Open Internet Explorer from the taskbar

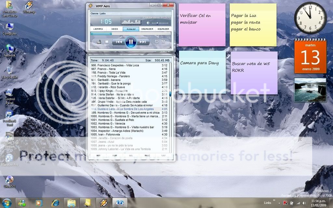click(x=55, y=203)
